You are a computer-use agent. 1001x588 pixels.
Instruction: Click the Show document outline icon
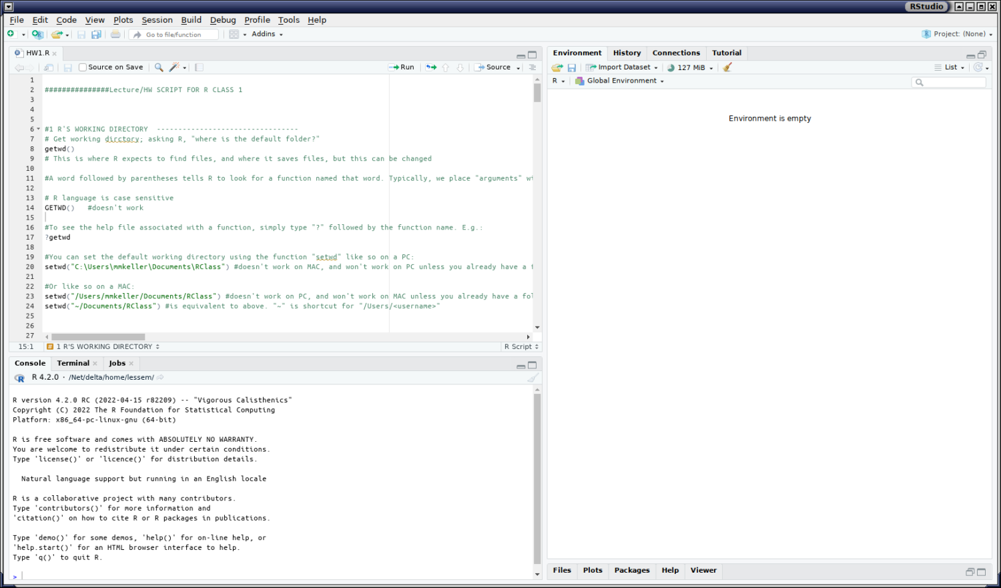[532, 67]
